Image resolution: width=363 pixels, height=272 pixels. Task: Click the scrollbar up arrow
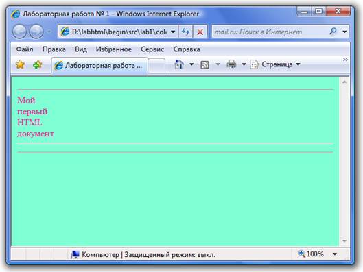(344, 82)
